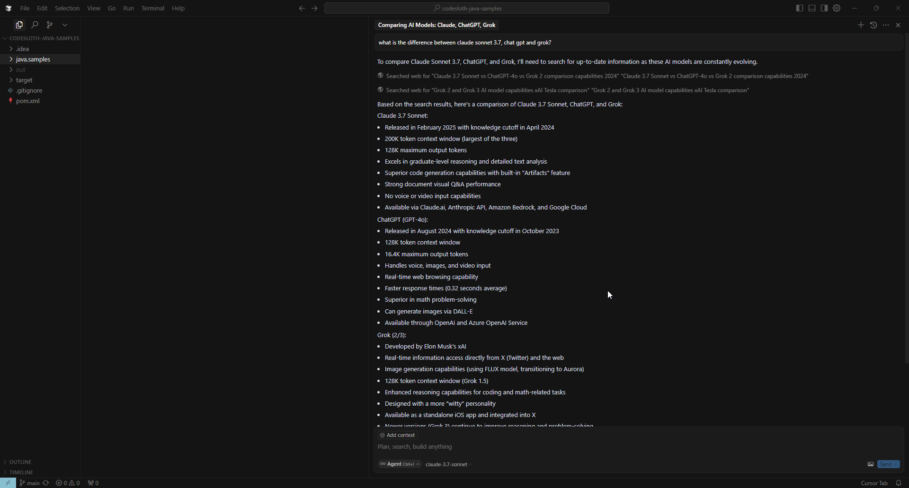Click the Grok 2 and Grok 3 search line
The image size is (909, 488).
[567, 90]
